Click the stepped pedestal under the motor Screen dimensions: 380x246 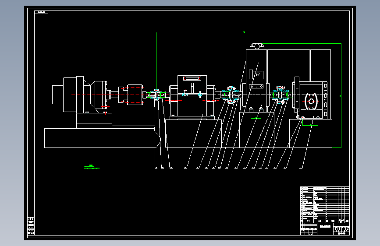94,120
